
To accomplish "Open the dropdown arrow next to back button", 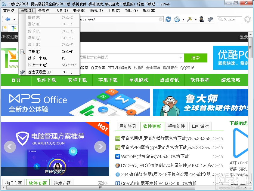I will tap(14, 19).
